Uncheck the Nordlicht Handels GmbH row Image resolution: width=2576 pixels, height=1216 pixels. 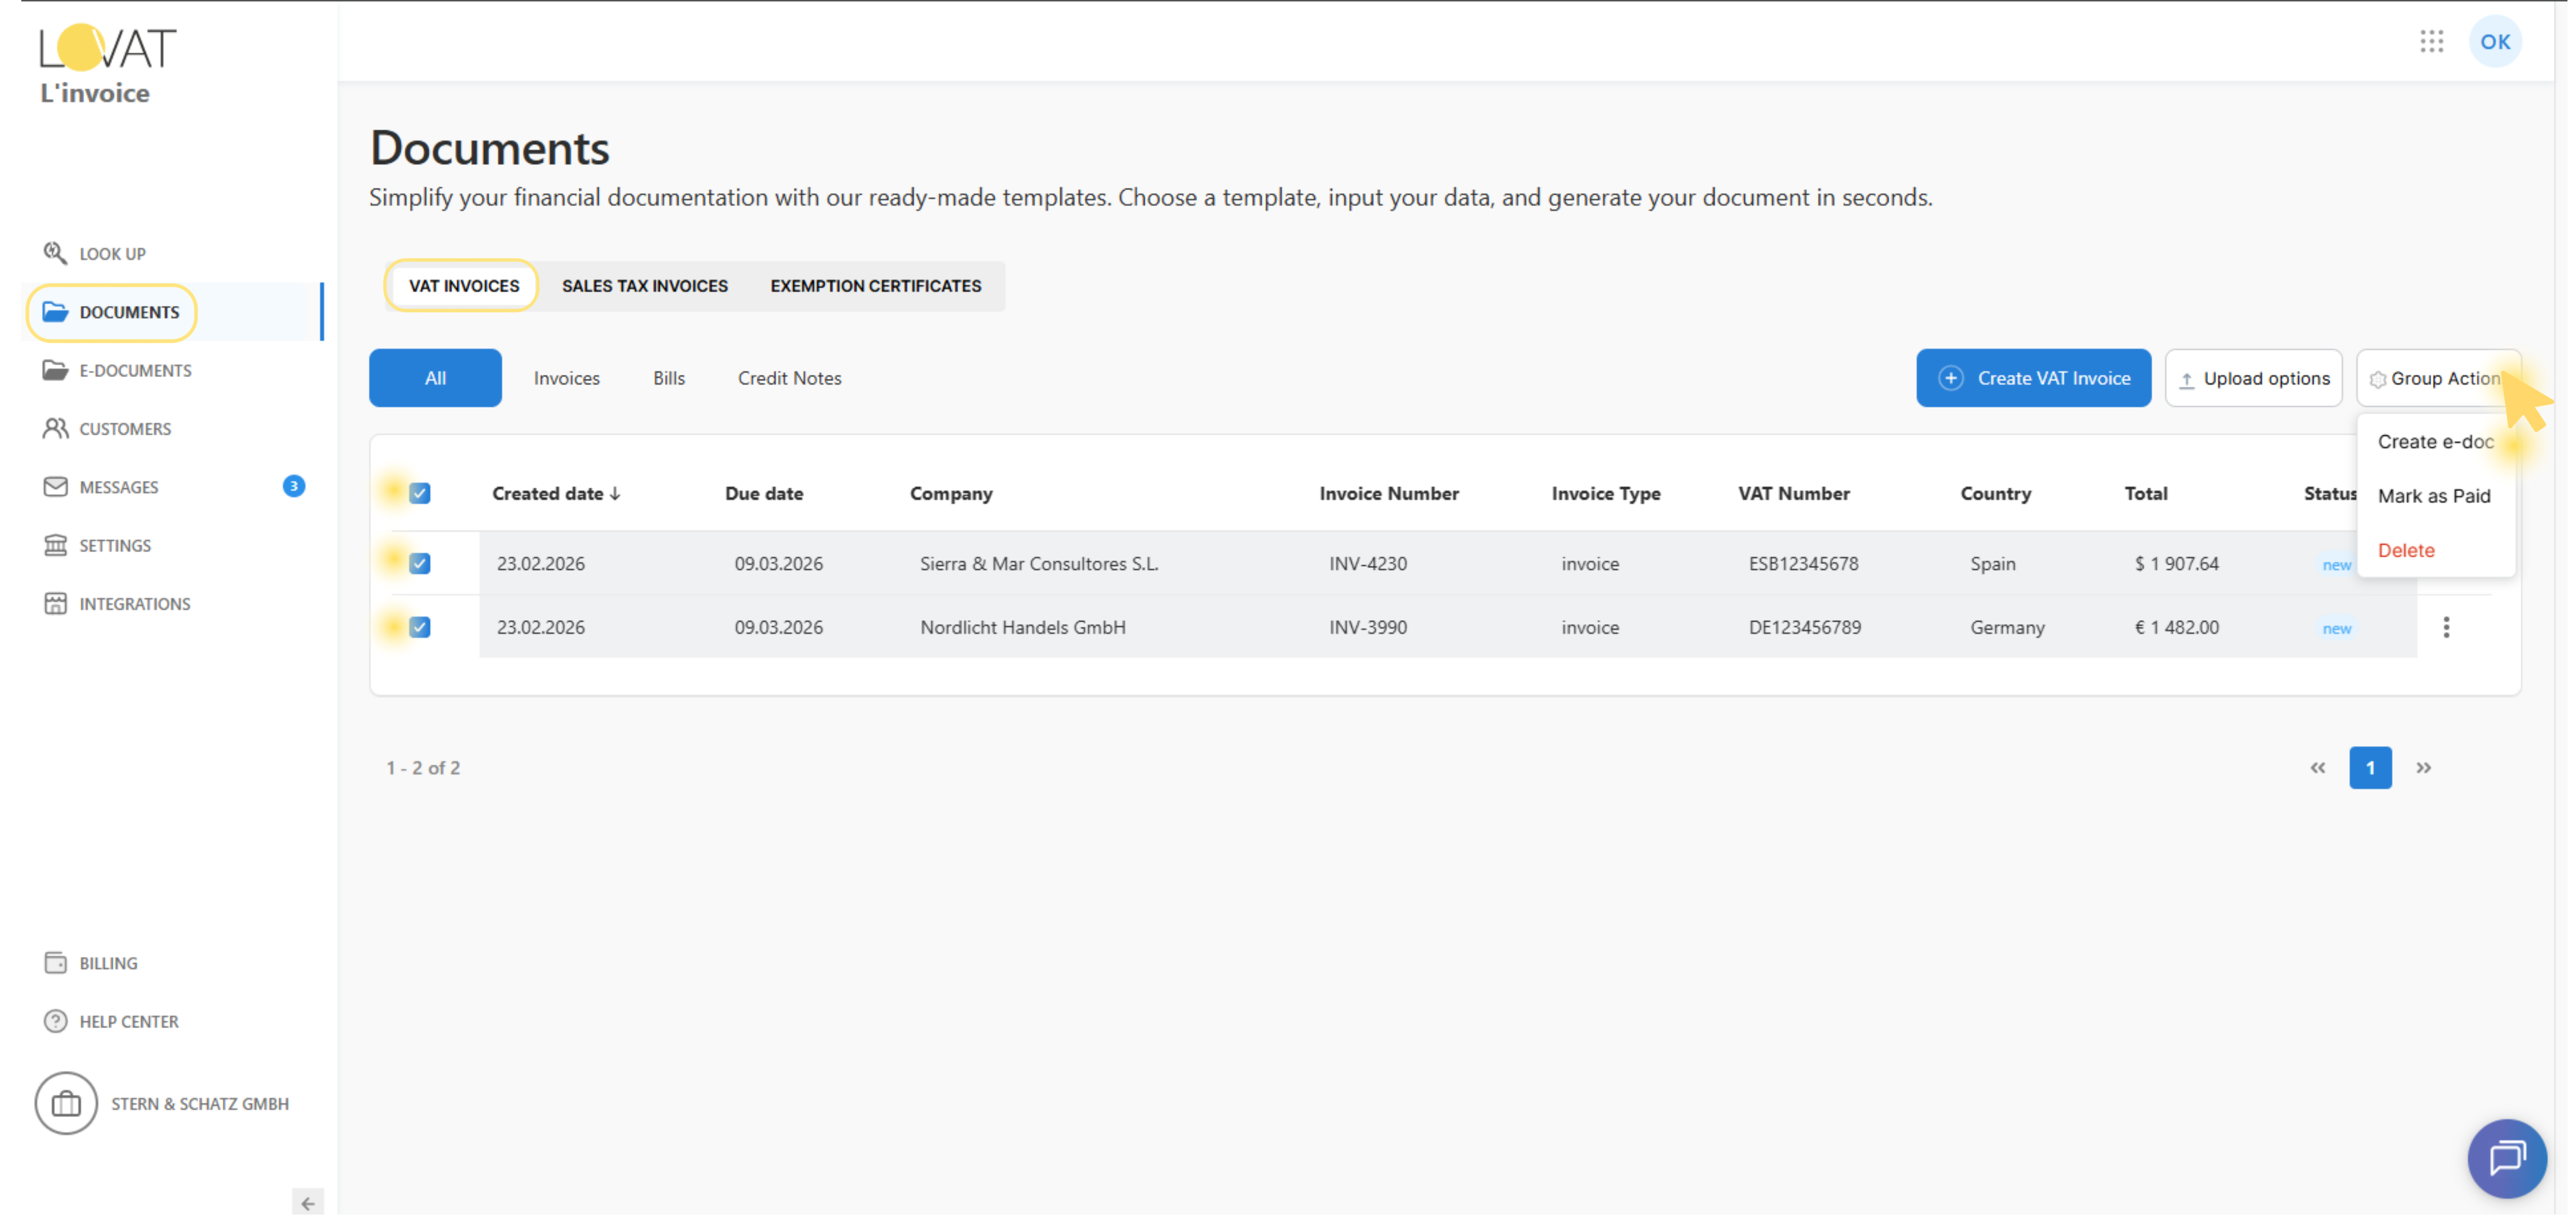tap(420, 627)
